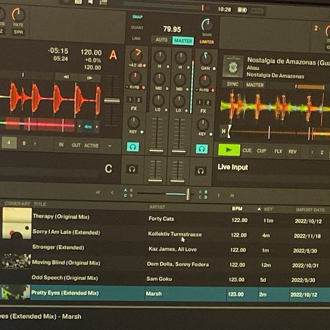The height and width of the screenshot is (330, 330).
Task: Click Deck C headphone cue icon
Action: (133, 169)
